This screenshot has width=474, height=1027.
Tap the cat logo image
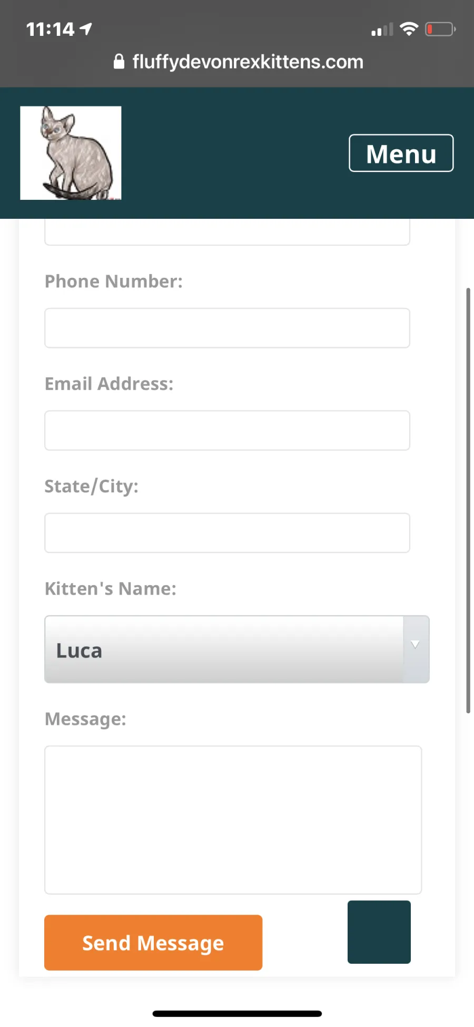point(71,153)
